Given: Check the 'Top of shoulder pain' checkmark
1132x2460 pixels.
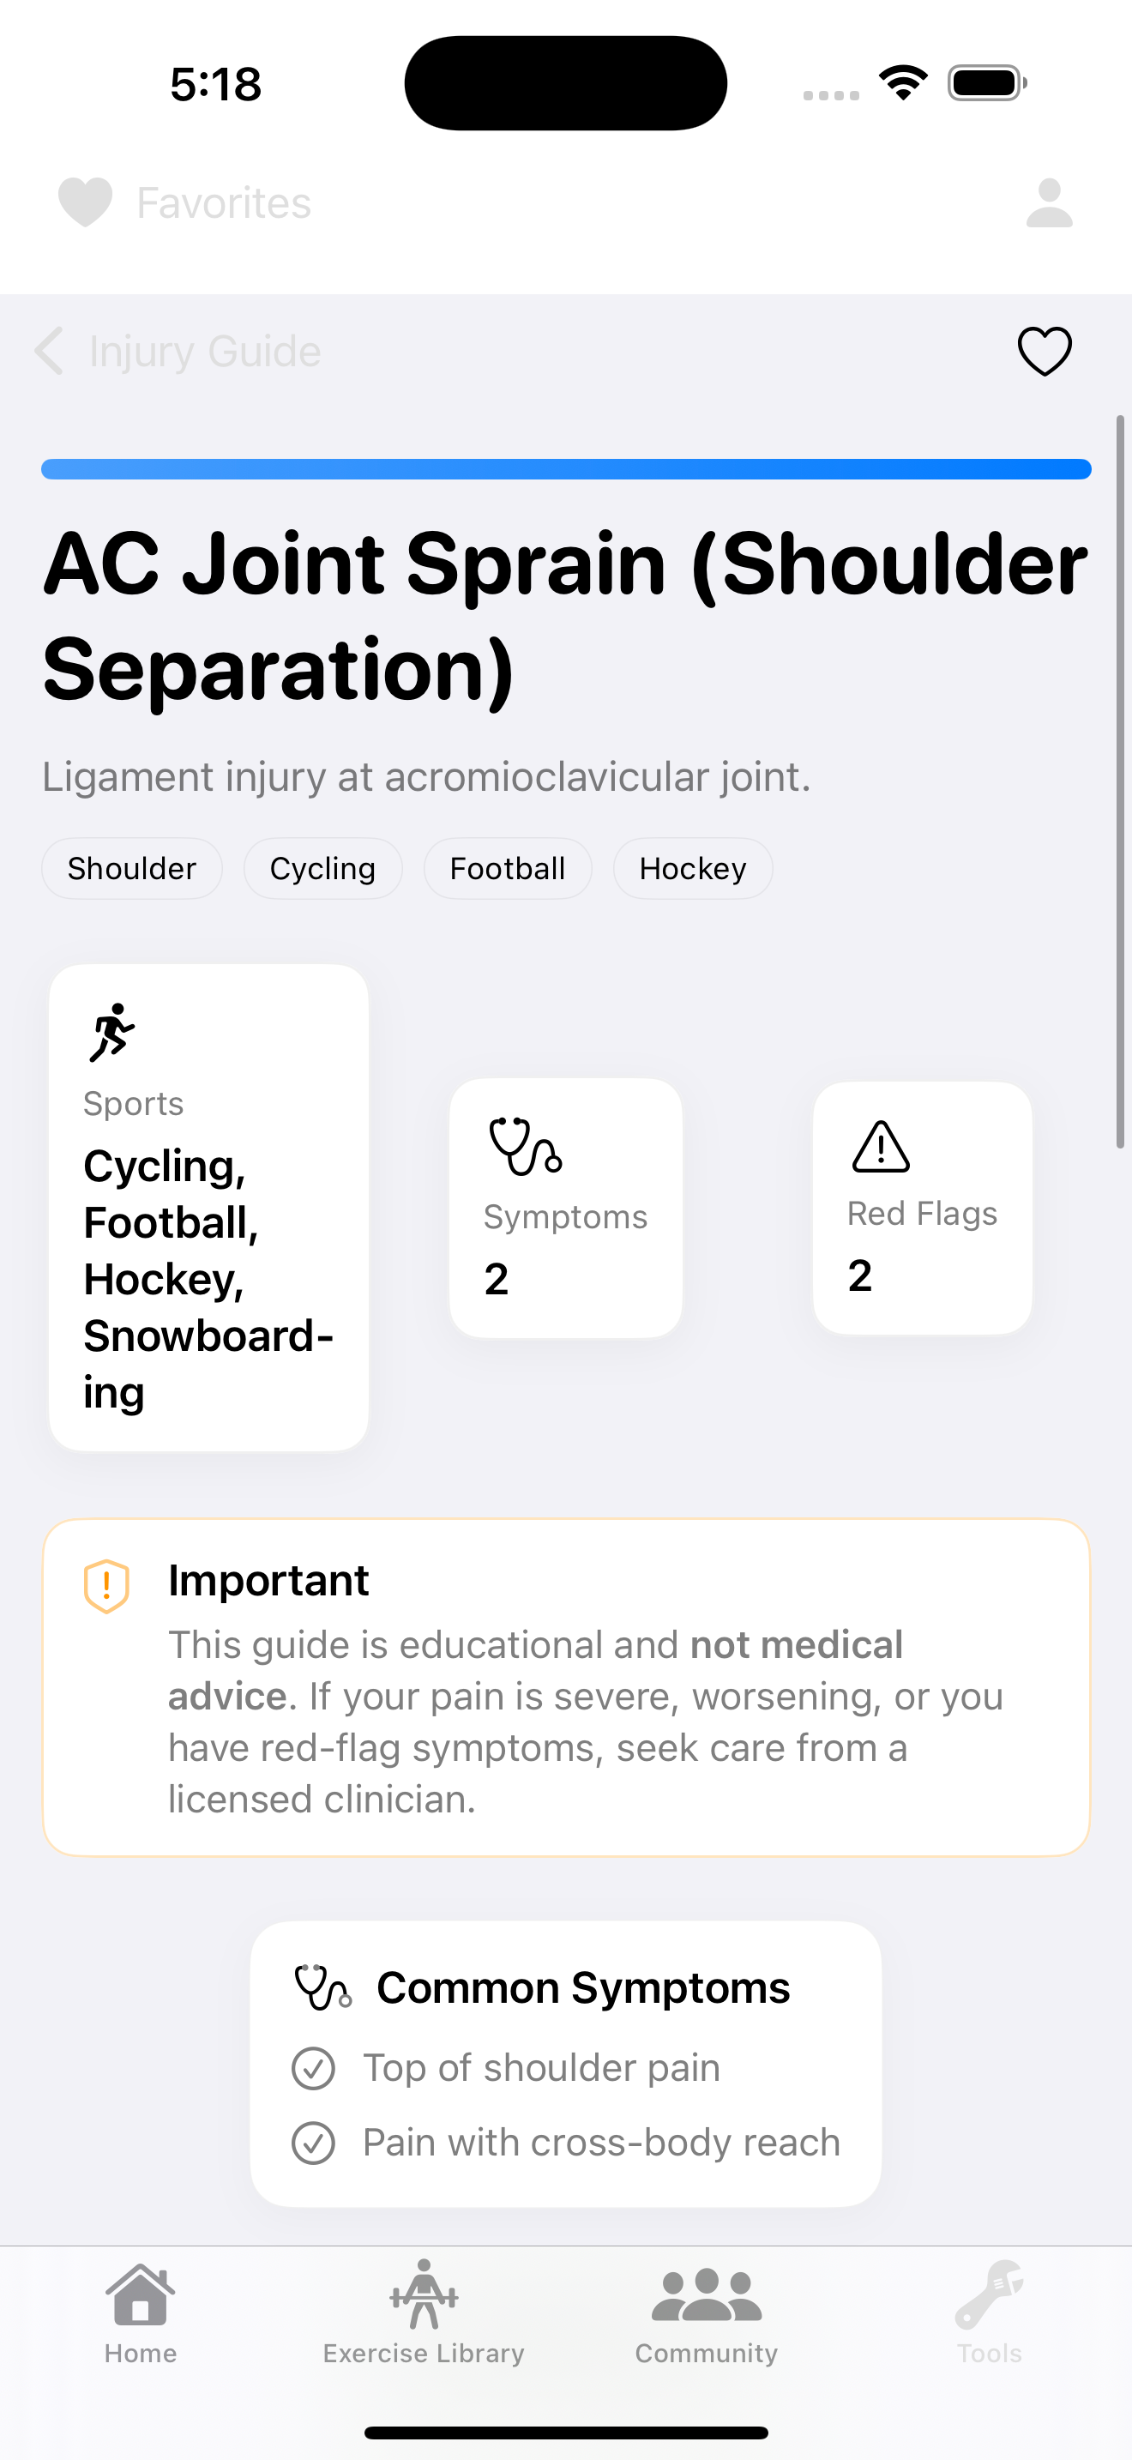Looking at the screenshot, I should [x=313, y=2069].
